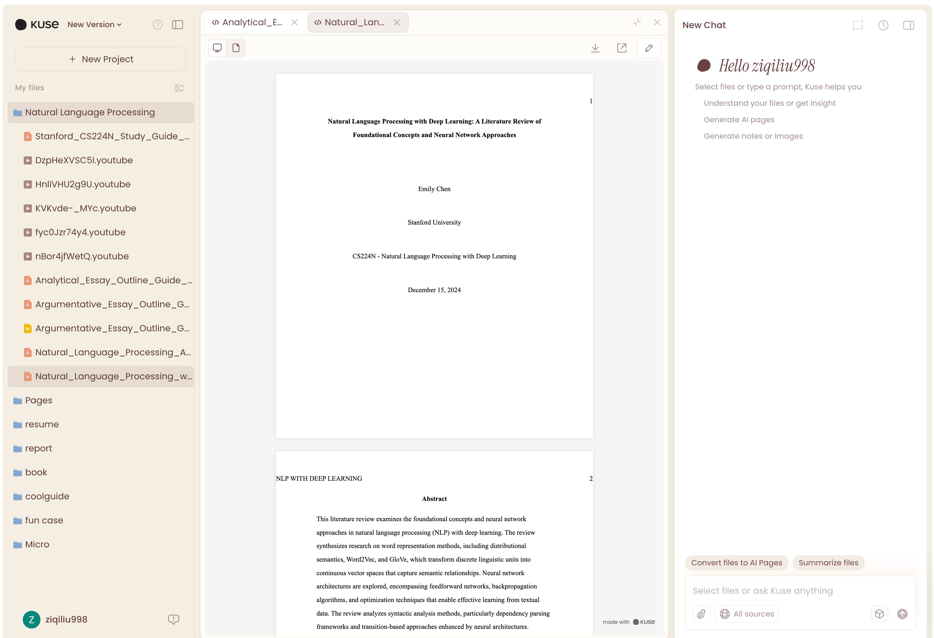Image resolution: width=934 pixels, height=638 pixels.
Task: Expand the report folder
Action: tap(100, 448)
